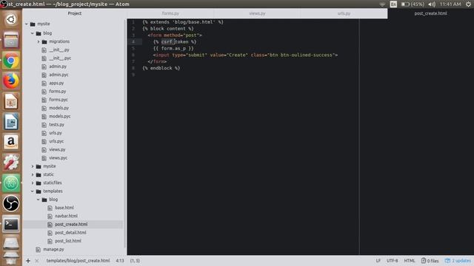The height and width of the screenshot is (266, 474).
Task: Open manage.py in the tree
Action: click(x=53, y=250)
